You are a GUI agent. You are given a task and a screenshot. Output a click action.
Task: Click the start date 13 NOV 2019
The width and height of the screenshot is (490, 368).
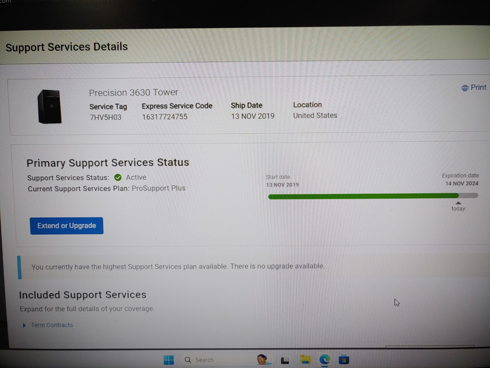(x=282, y=185)
